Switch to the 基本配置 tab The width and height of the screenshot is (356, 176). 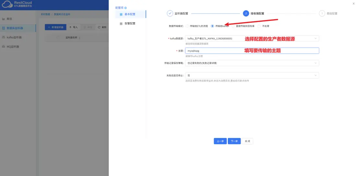(131, 14)
